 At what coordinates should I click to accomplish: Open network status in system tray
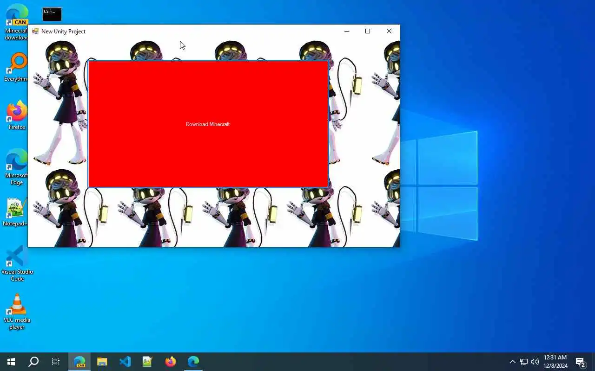pos(524,362)
